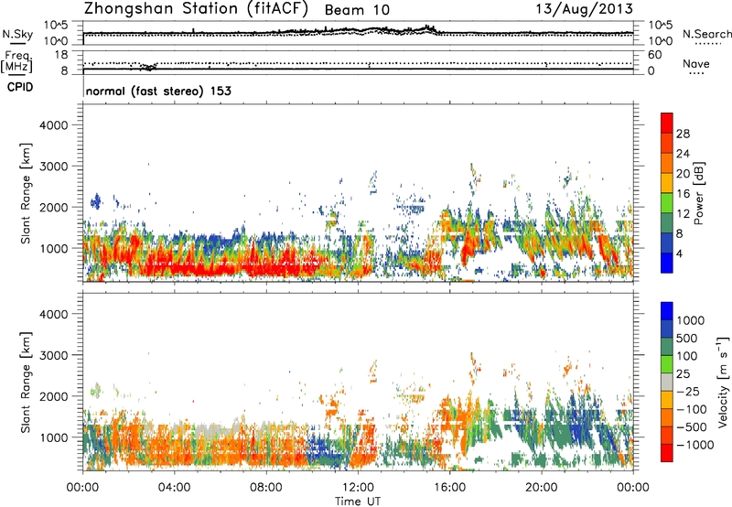Click the 'Freq. [MHz]' axis label
Image resolution: width=732 pixels, height=507 pixels.
coord(16,62)
